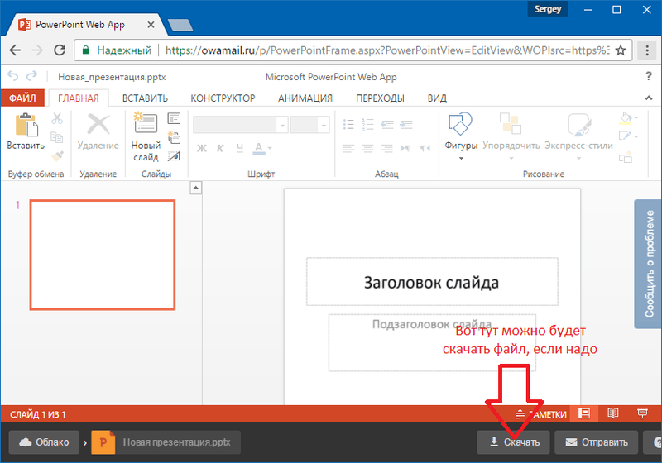Open the Файл menu

(23, 98)
